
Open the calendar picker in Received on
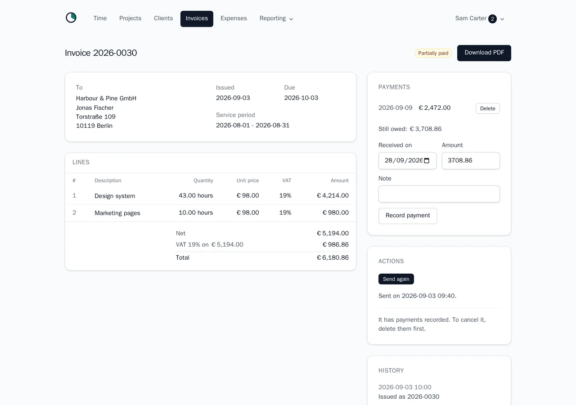point(427,161)
